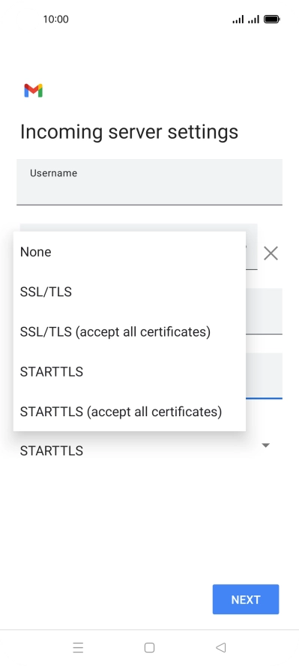Tap the battery icon in status bar
The height and width of the screenshot is (666, 299).
272,19
